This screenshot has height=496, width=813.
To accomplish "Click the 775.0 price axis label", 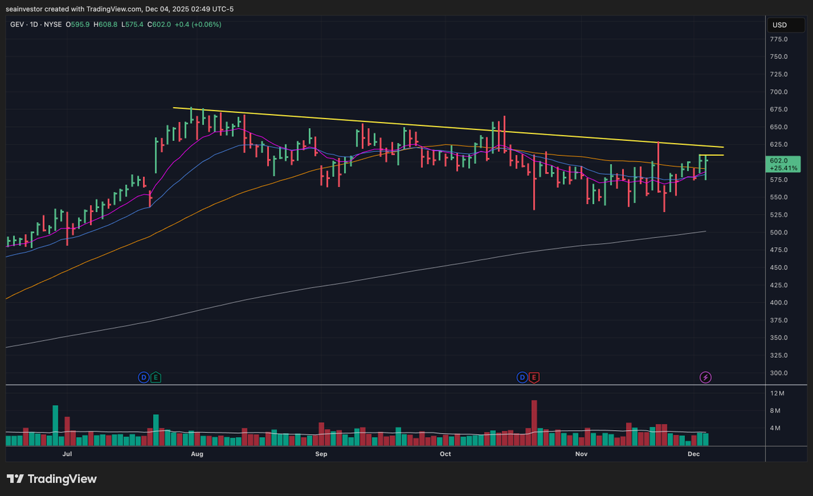I will click(x=779, y=39).
